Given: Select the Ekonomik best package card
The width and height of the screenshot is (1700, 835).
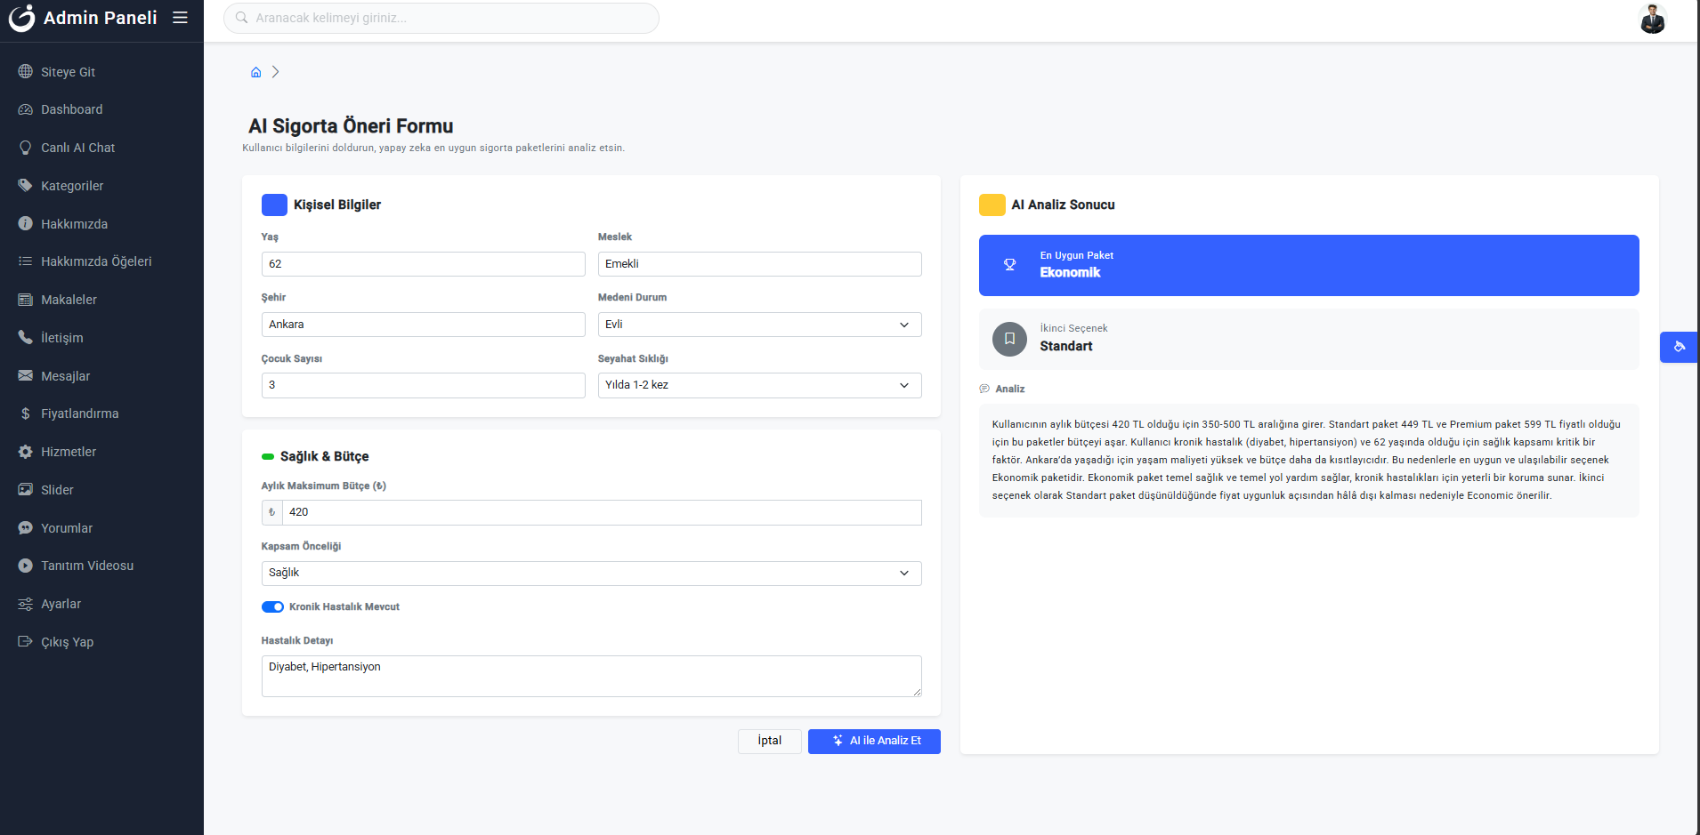Looking at the screenshot, I should pos(1308,265).
